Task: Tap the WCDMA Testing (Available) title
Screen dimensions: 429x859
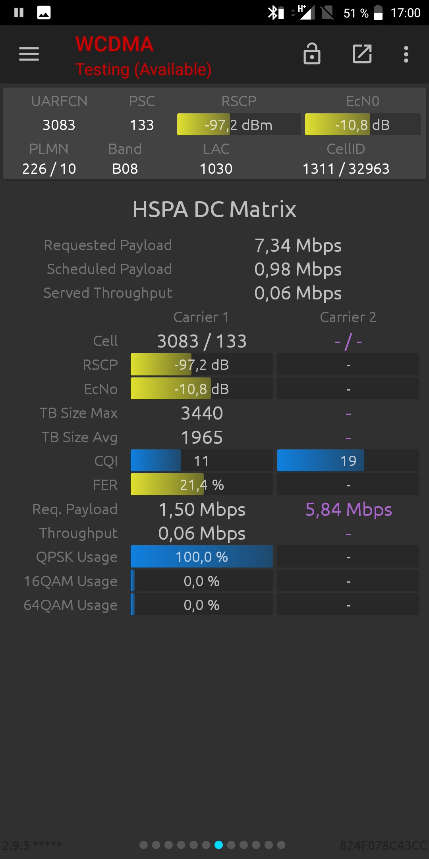Action: 143,56
